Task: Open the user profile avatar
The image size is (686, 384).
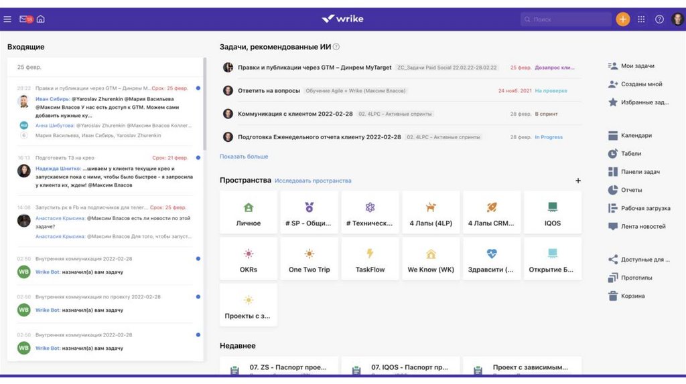Action: (678, 19)
